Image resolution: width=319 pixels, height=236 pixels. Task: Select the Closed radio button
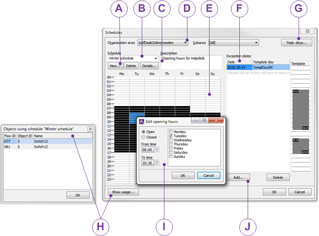point(144,138)
